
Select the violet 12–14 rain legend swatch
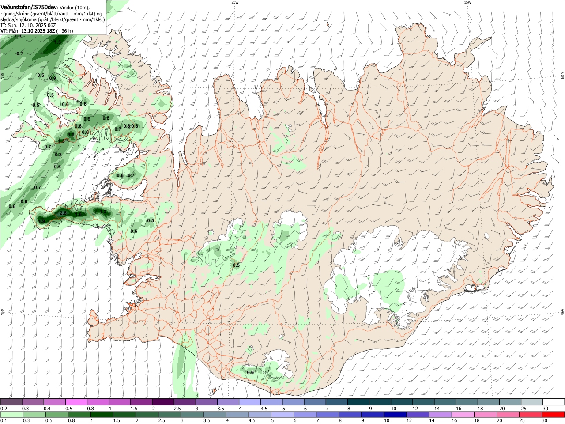pyautogui.click(x=418, y=414)
